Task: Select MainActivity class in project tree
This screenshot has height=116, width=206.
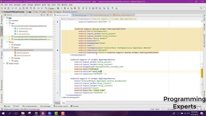Action: (x=23, y=31)
